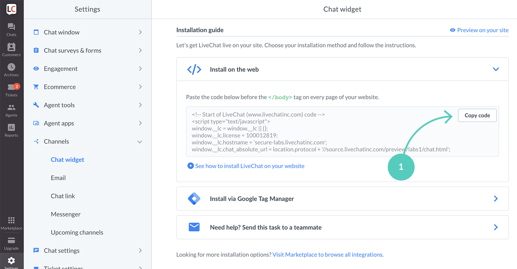Image resolution: width=517 pixels, height=269 pixels.
Task: Collapse the Channels section chevron
Action: point(140,142)
